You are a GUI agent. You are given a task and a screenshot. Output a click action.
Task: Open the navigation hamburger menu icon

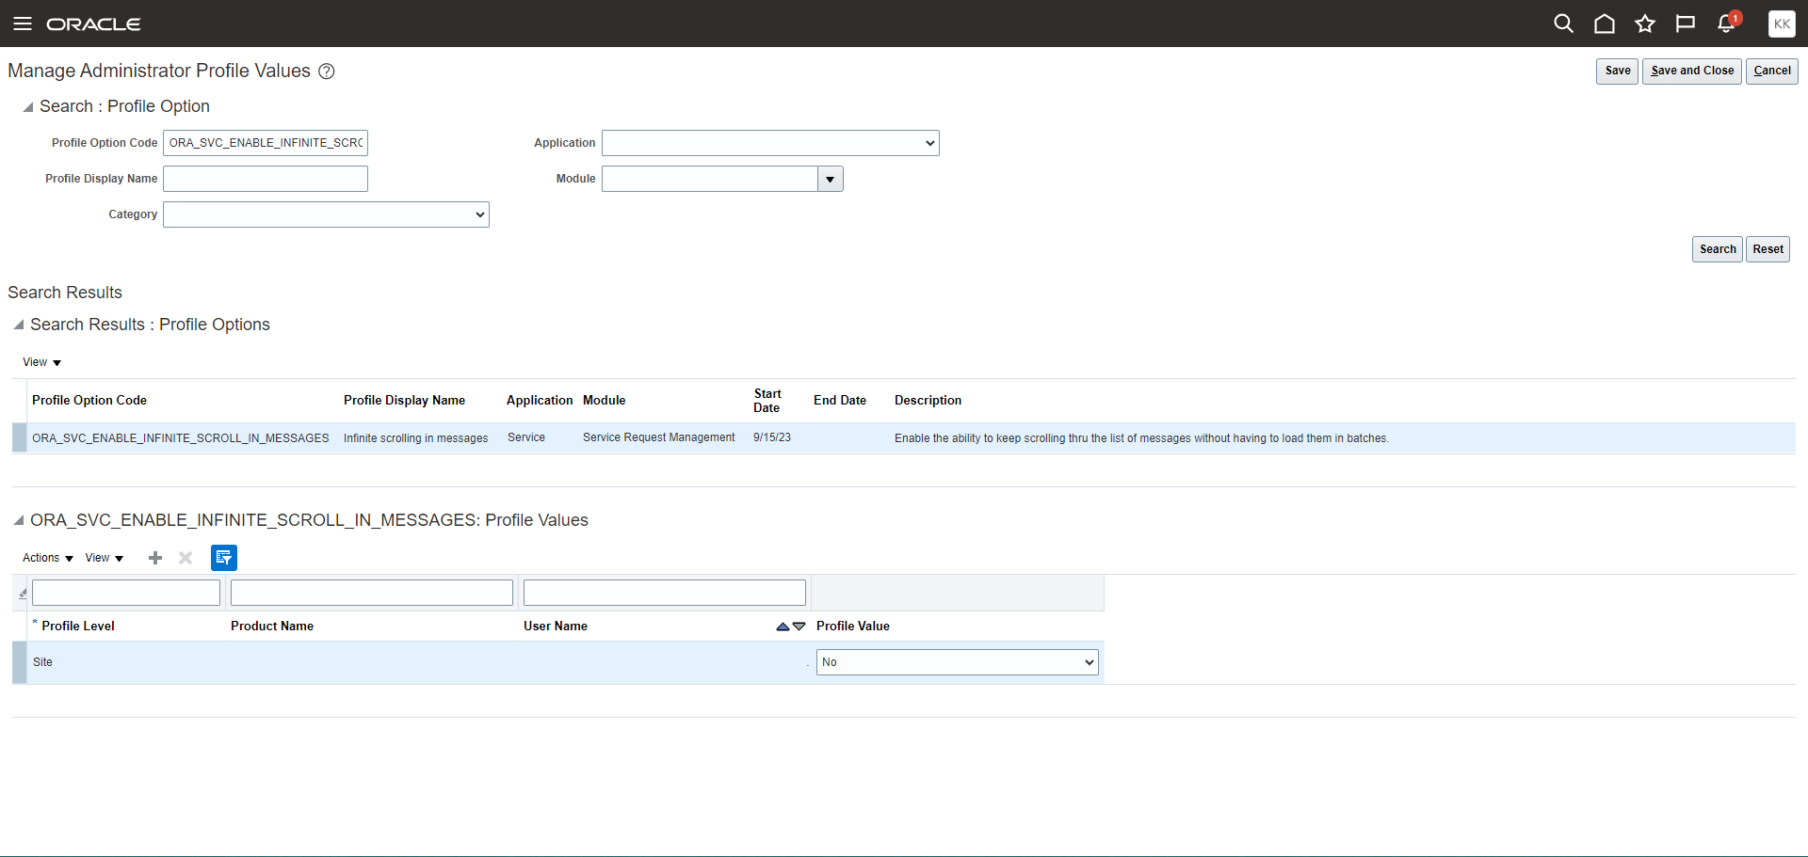(x=23, y=24)
